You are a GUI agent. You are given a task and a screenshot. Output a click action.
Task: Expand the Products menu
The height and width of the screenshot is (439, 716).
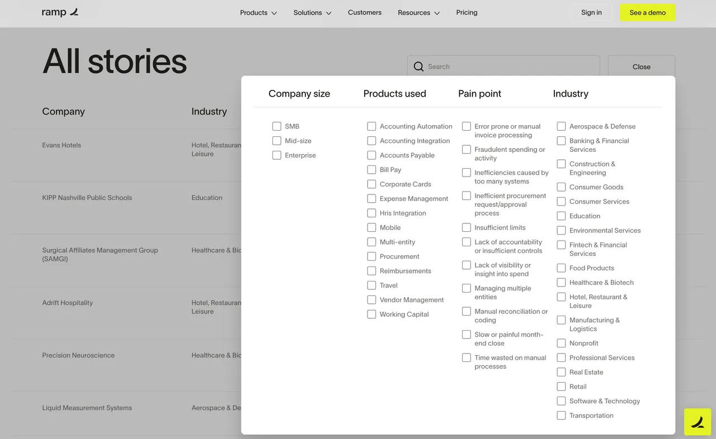click(x=258, y=13)
